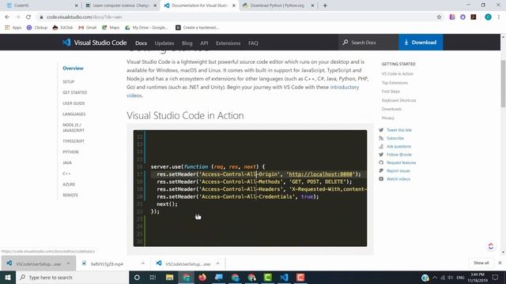Open the Extensions menu item
This screenshot has height=284, width=506.
pos(228,43)
